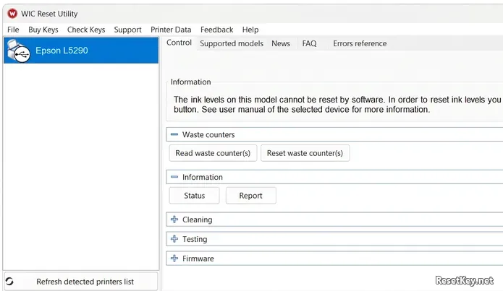The image size is (503, 291).
Task: Click the WIC Reset Utility logo icon
Action: pos(12,14)
